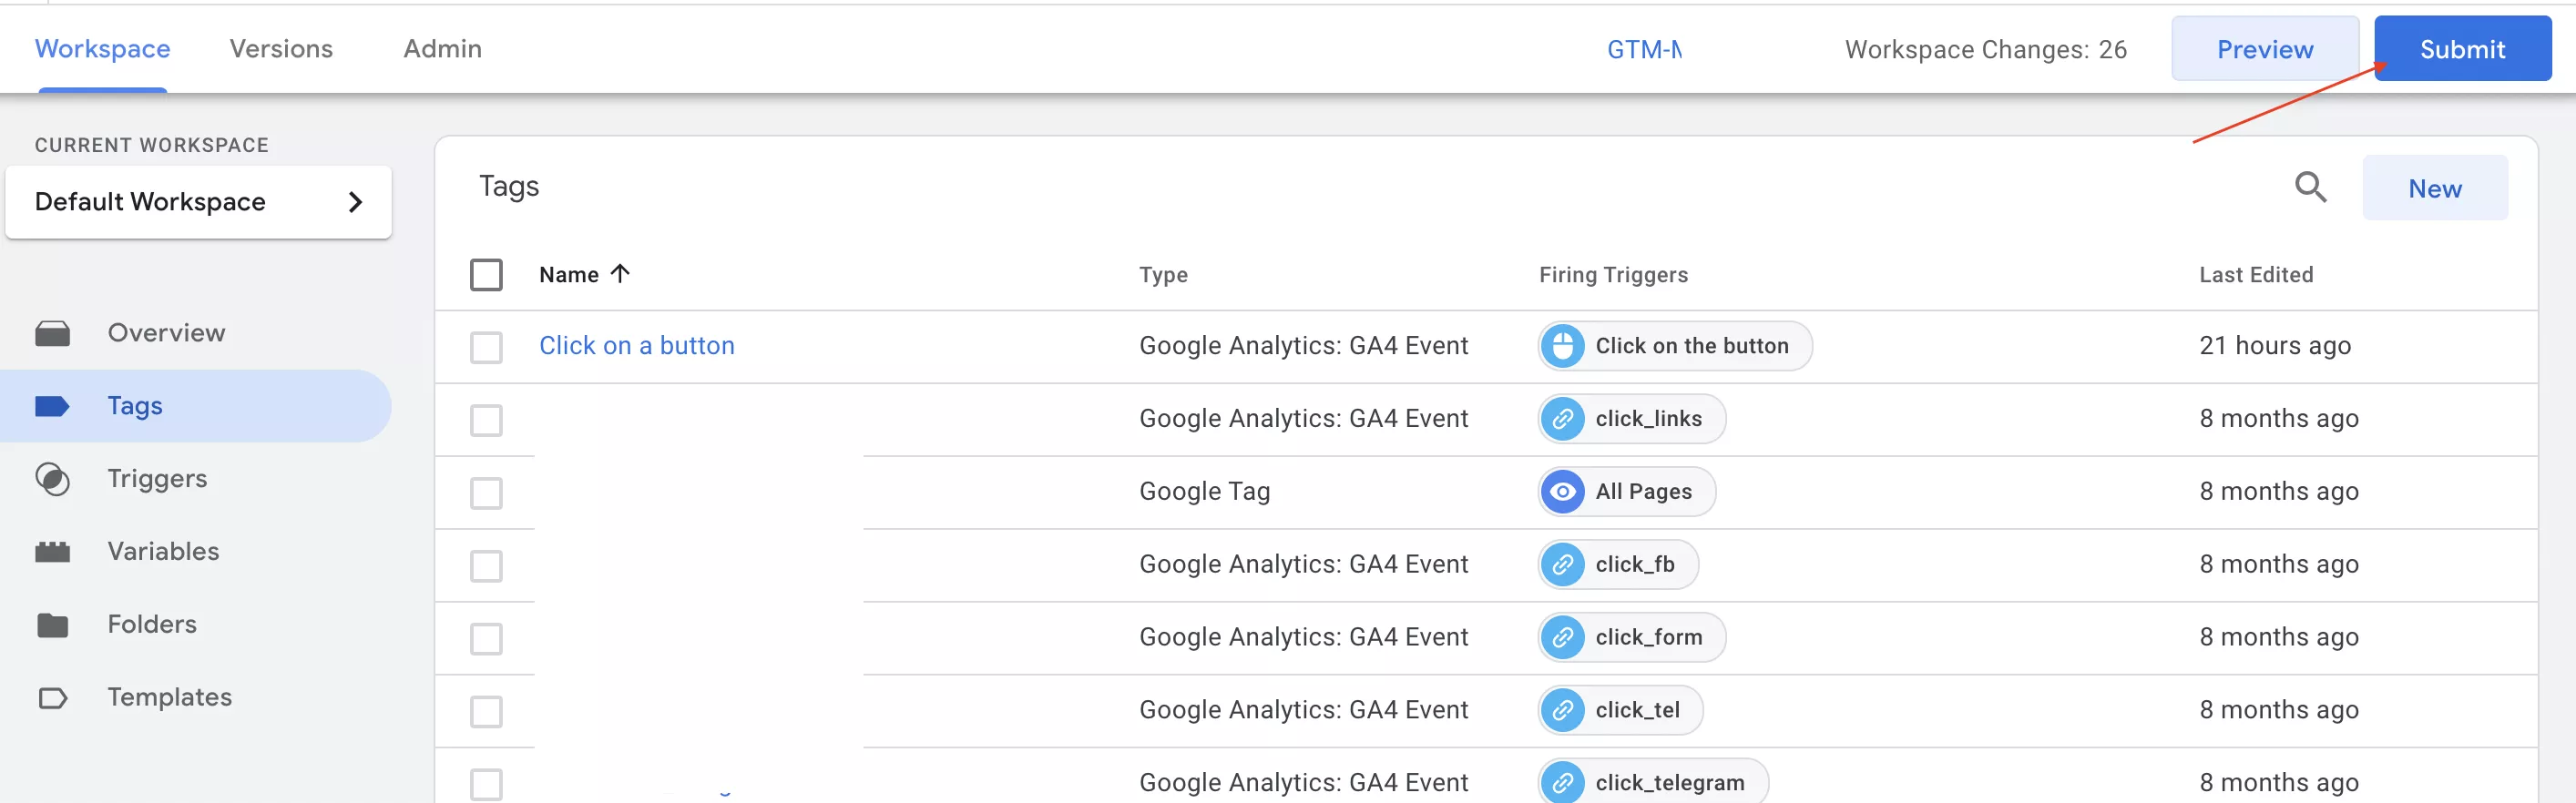The image size is (2576, 803).
Task: Switch to the Versions tab
Action: 281,49
